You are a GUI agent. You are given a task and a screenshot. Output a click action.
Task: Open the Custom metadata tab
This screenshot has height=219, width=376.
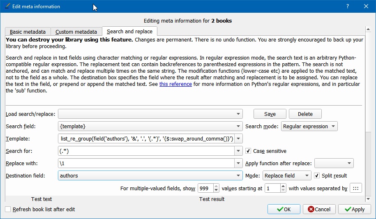(76, 32)
